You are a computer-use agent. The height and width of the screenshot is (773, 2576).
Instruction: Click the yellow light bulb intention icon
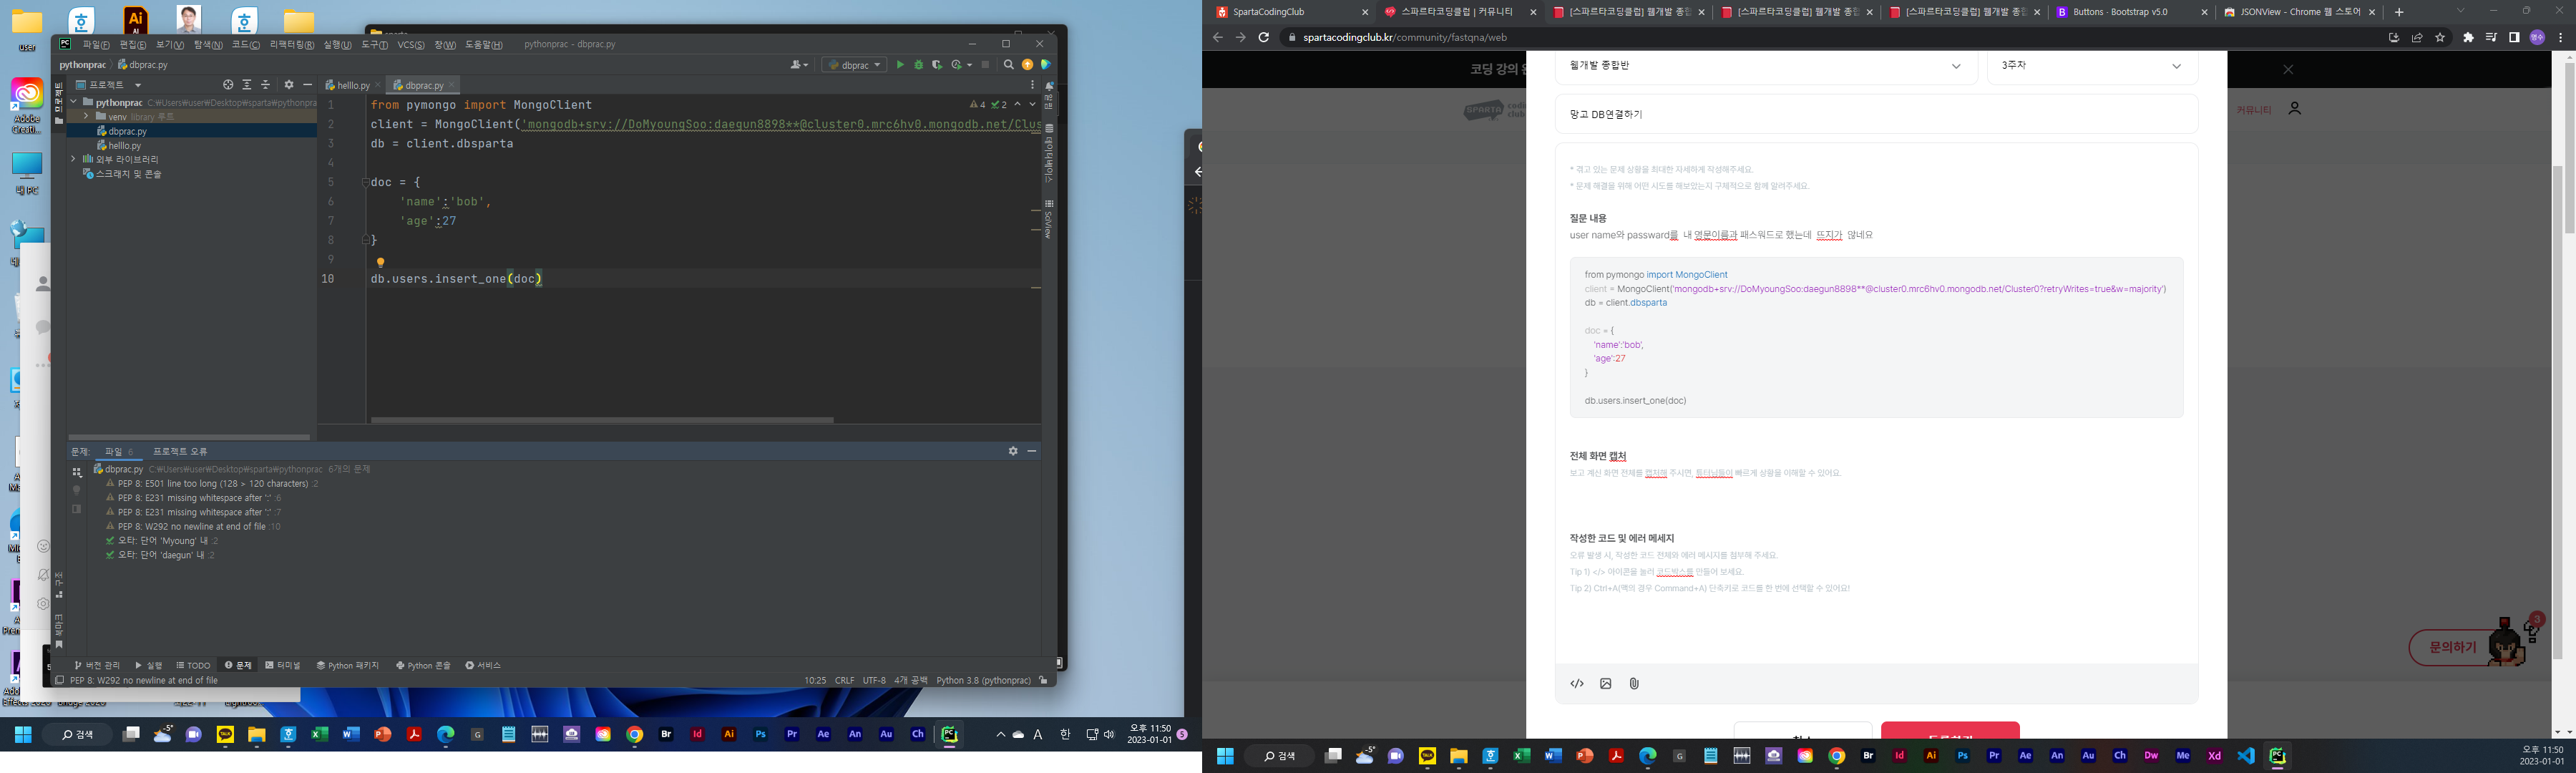pos(380,262)
